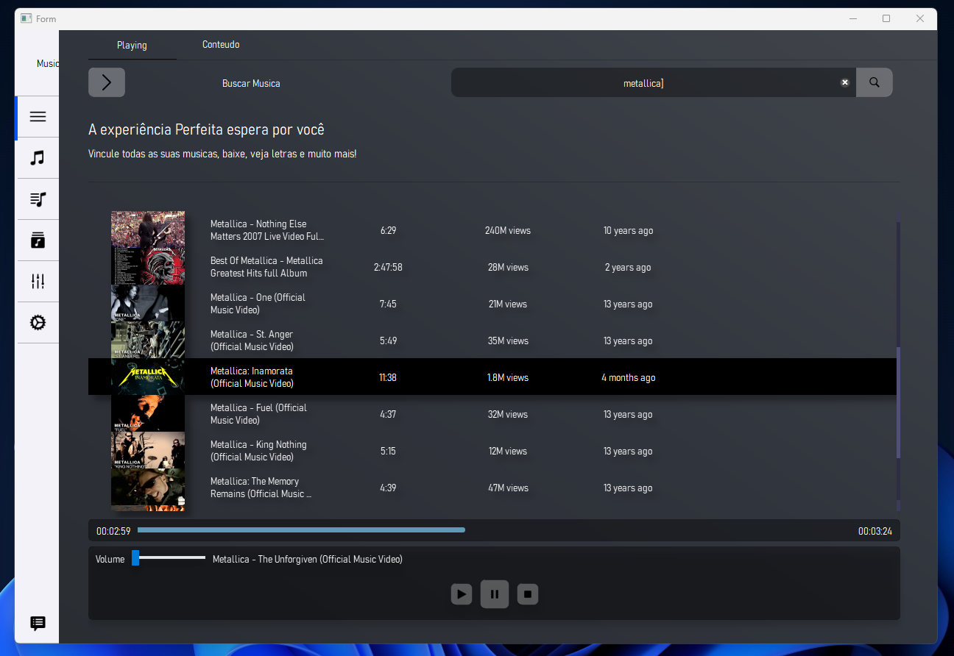
Task: Click the search magnifier button
Action: pyautogui.click(x=875, y=82)
